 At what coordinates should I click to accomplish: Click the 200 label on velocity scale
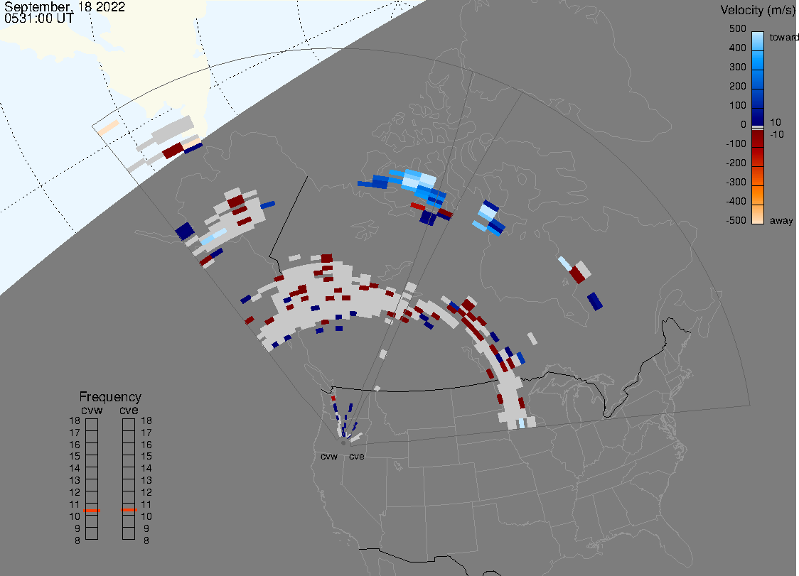point(737,86)
